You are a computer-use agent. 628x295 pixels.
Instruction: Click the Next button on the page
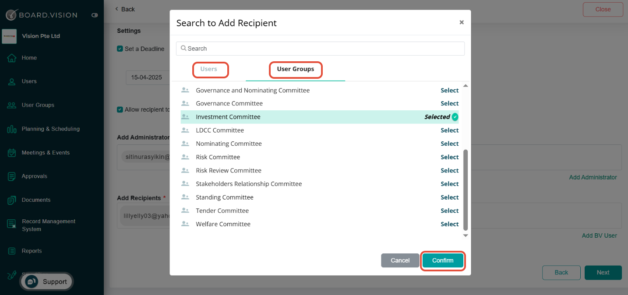[603, 272]
